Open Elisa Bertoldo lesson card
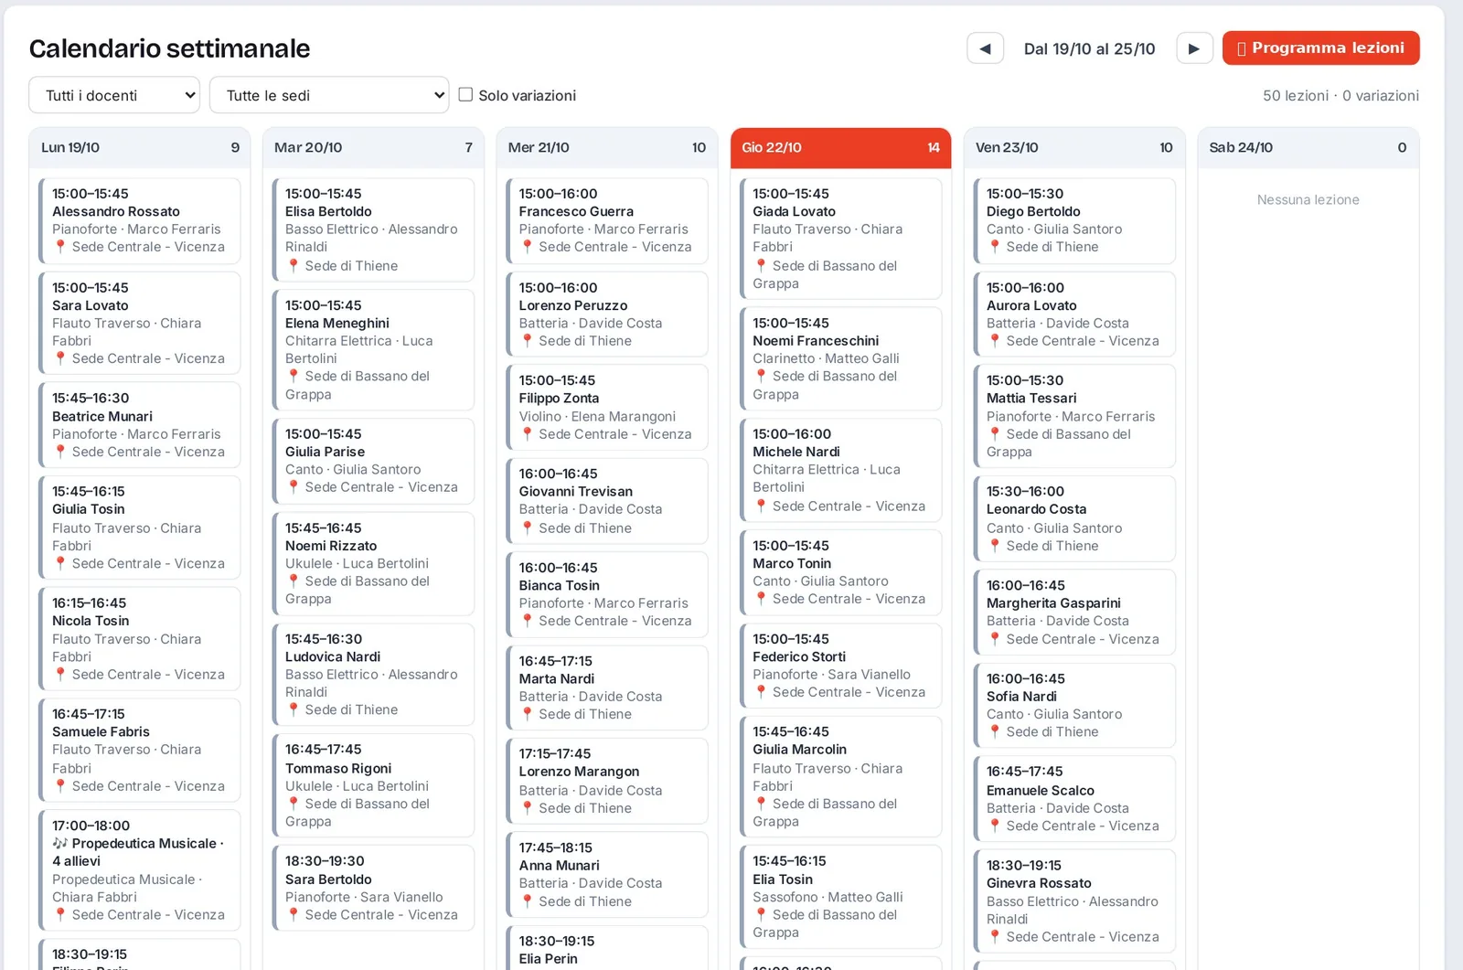 [x=373, y=229]
